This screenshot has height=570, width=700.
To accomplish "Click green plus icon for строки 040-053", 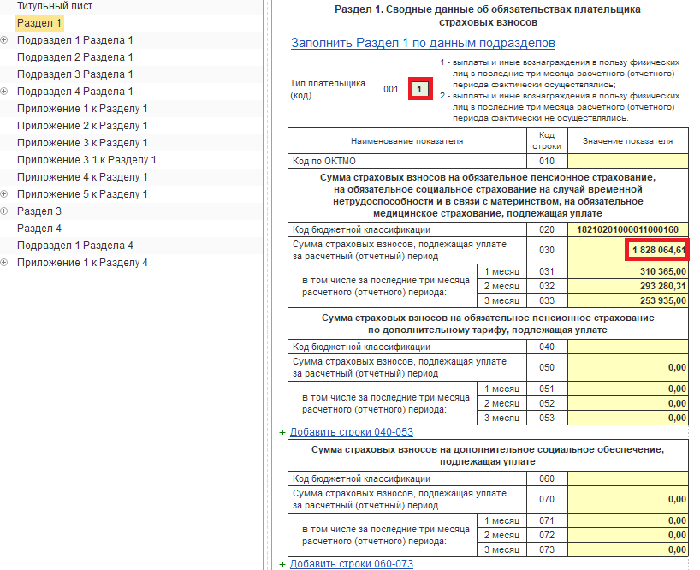I will click(282, 432).
